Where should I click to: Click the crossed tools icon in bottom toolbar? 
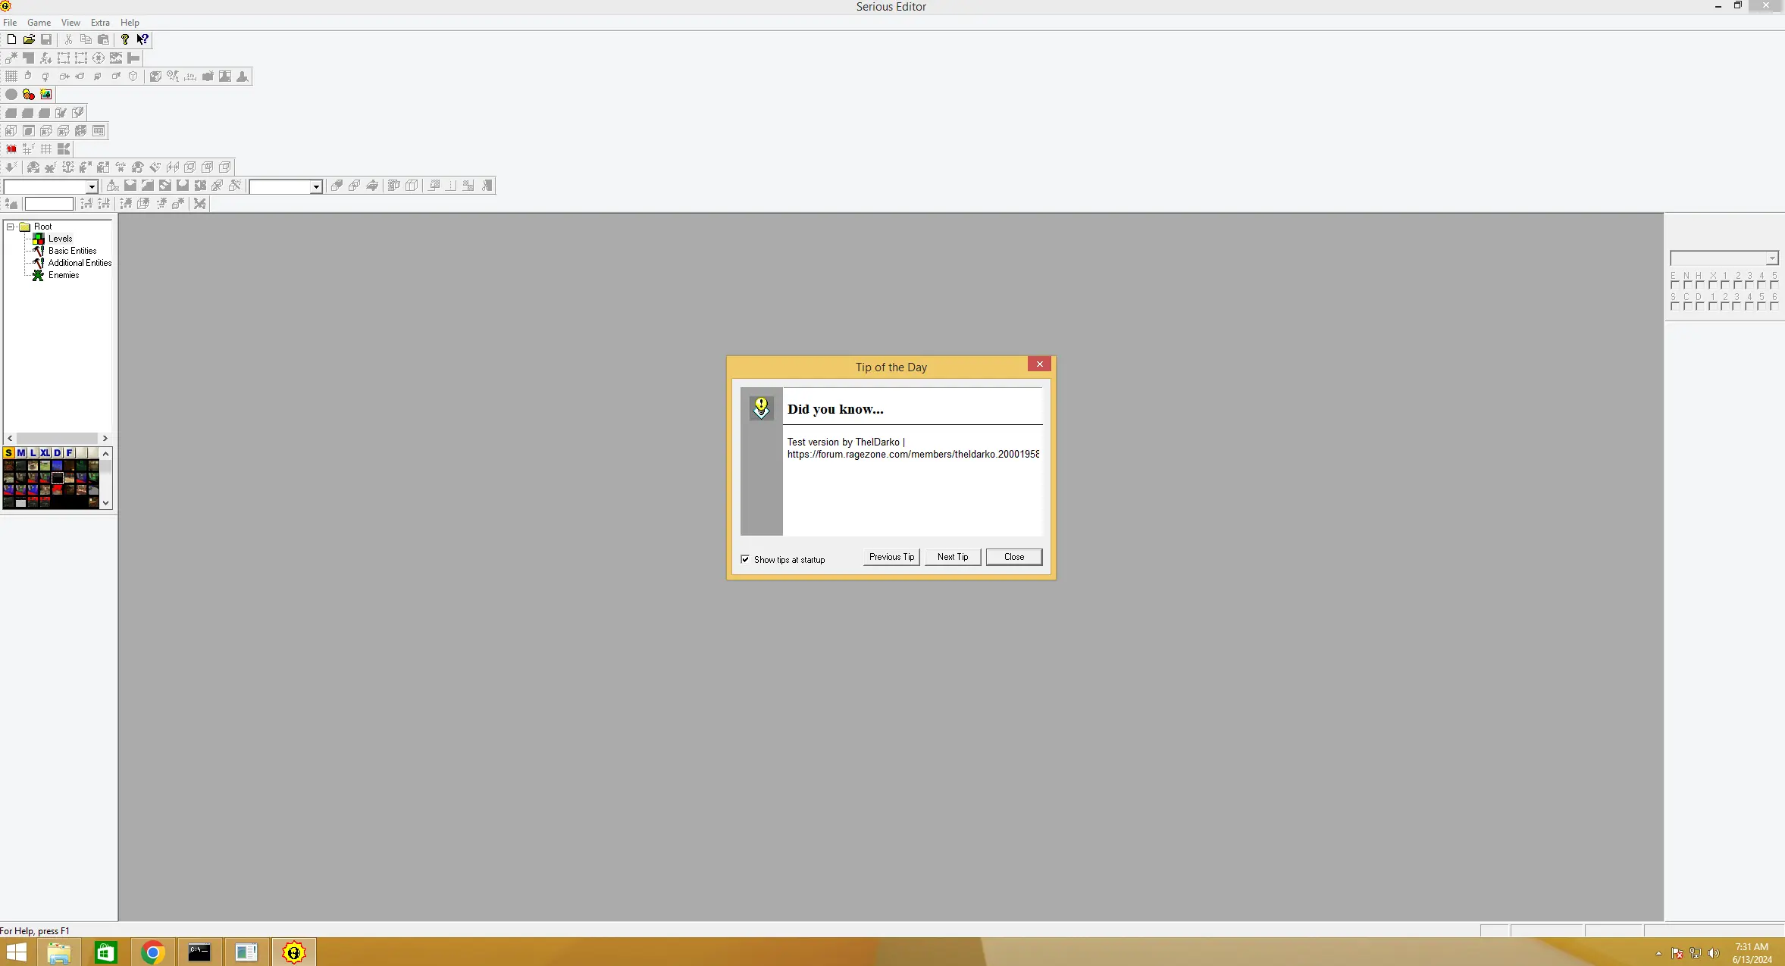click(x=200, y=204)
